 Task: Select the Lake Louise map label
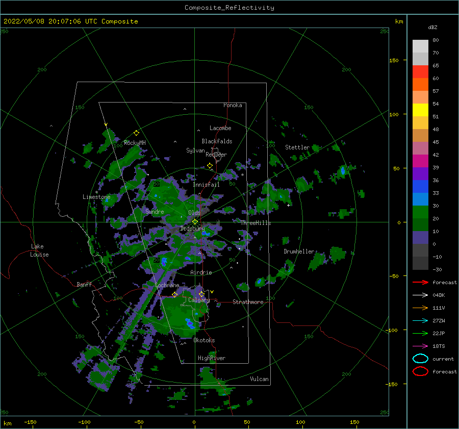pos(39,250)
